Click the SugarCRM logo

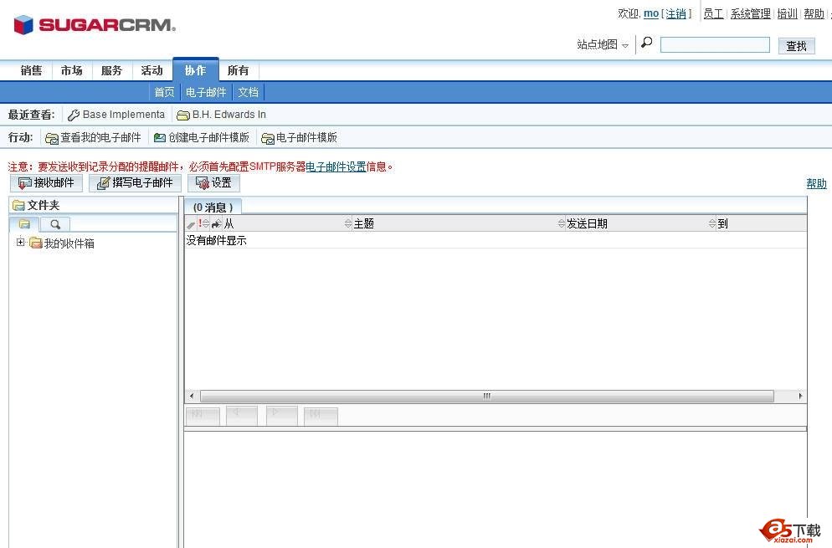pos(95,24)
